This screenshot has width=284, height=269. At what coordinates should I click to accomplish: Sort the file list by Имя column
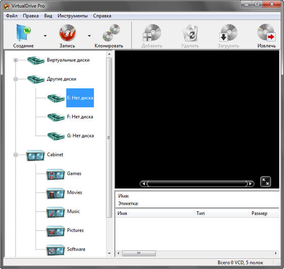click(155, 213)
